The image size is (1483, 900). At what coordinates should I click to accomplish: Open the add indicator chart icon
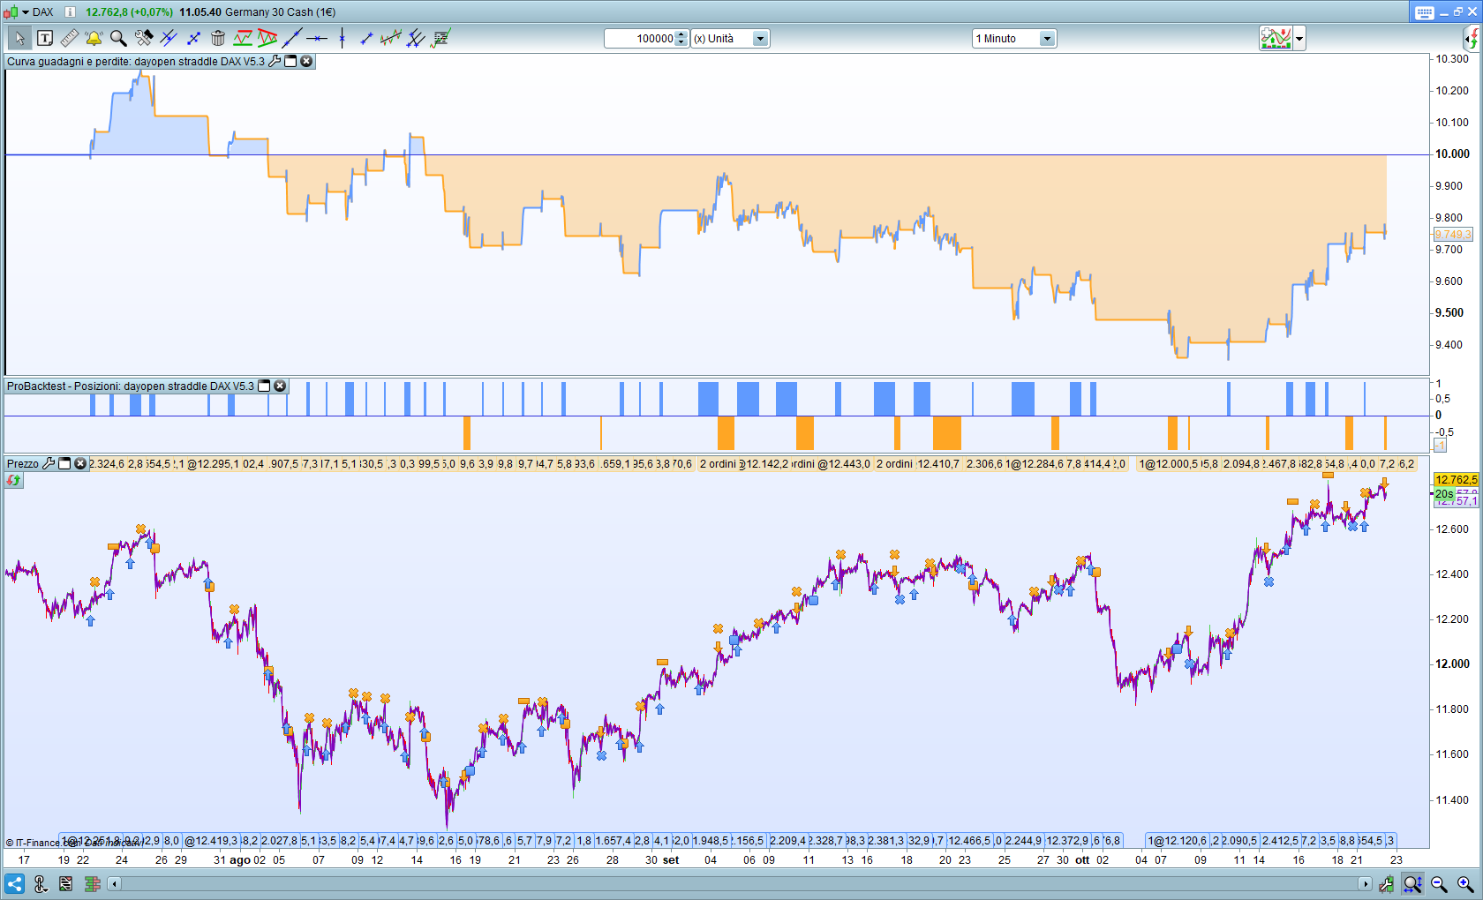(1276, 38)
